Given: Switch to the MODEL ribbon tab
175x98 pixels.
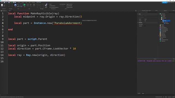Looking at the screenshot, I should pyautogui.click(x=23, y=2).
